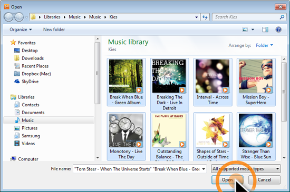The width and height of the screenshot is (290, 192).
Task: Click the navigation pane scroll down arrow
Action: 98,158
